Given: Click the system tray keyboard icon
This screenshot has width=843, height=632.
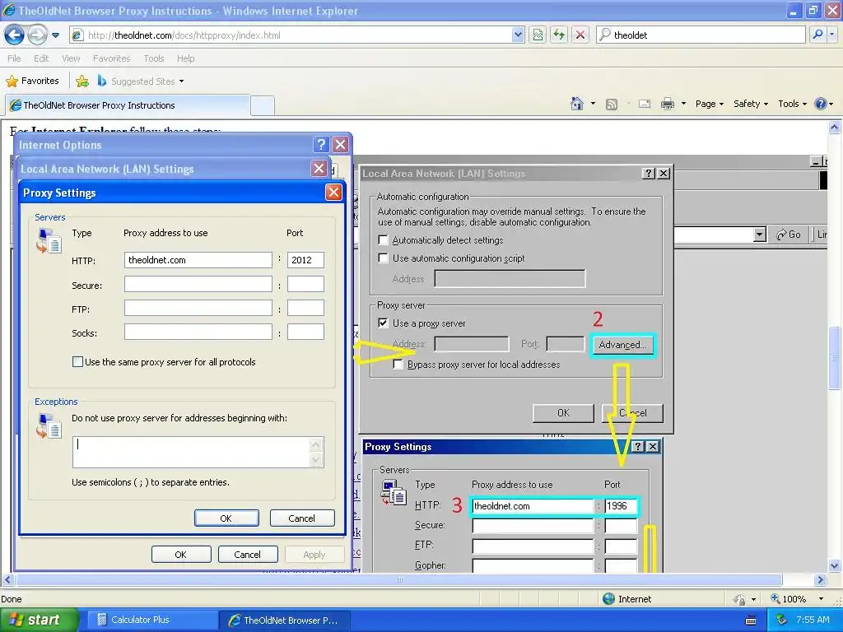Looking at the screenshot, I should 751,620.
